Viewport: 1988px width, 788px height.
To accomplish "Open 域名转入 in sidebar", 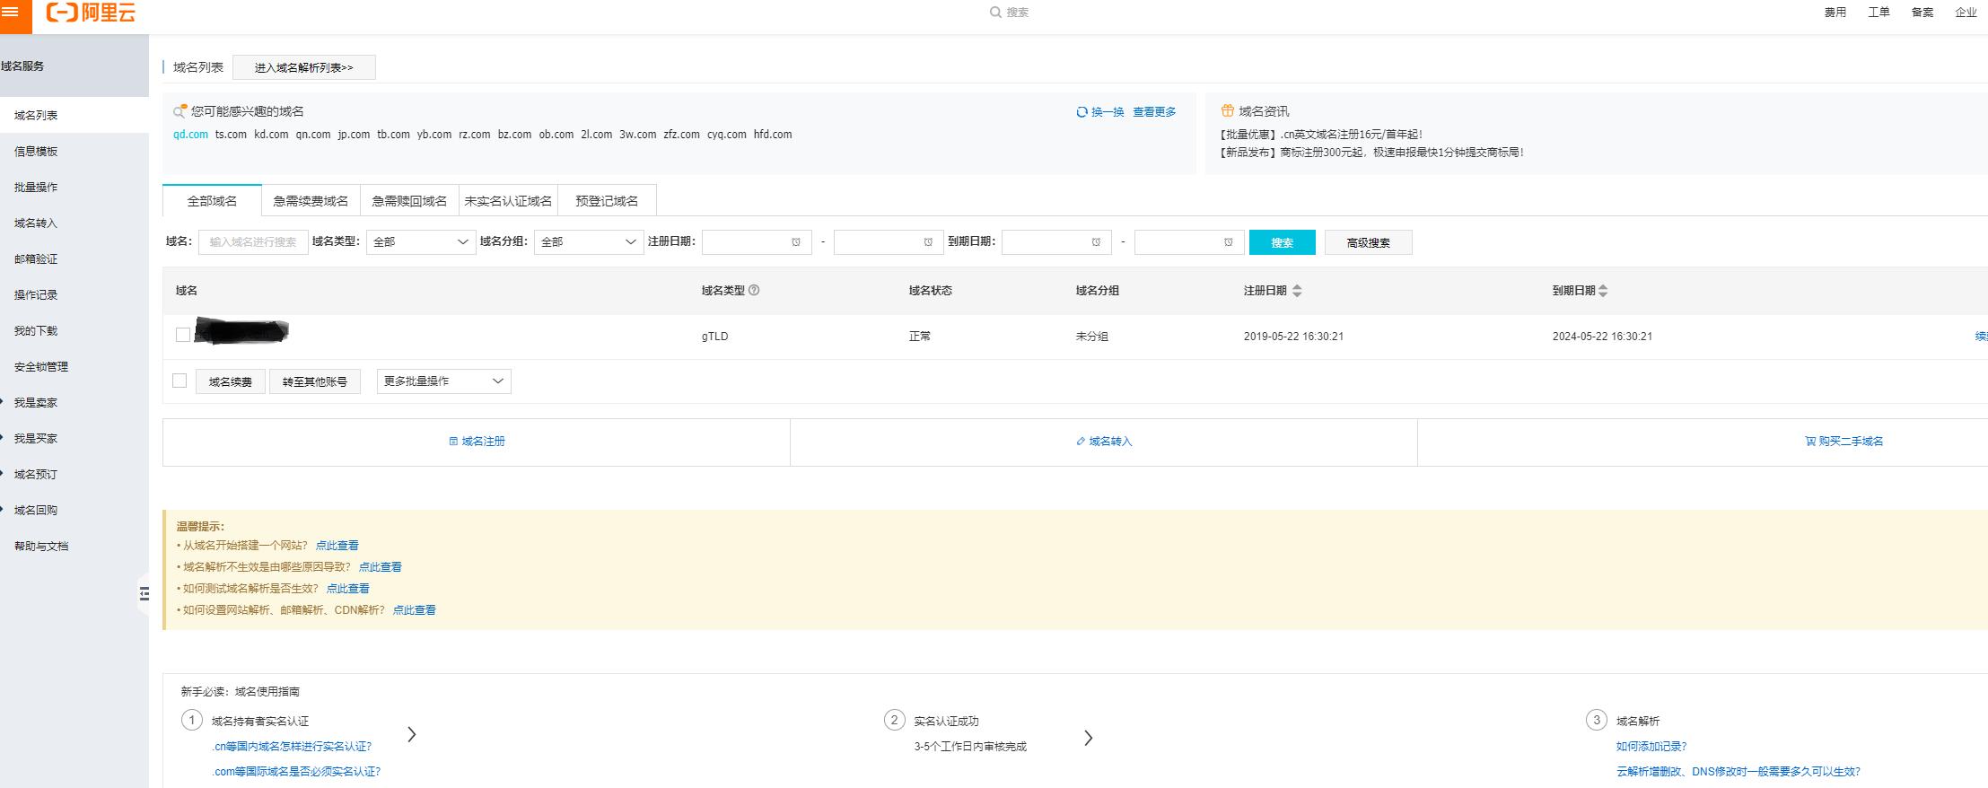I will [36, 223].
